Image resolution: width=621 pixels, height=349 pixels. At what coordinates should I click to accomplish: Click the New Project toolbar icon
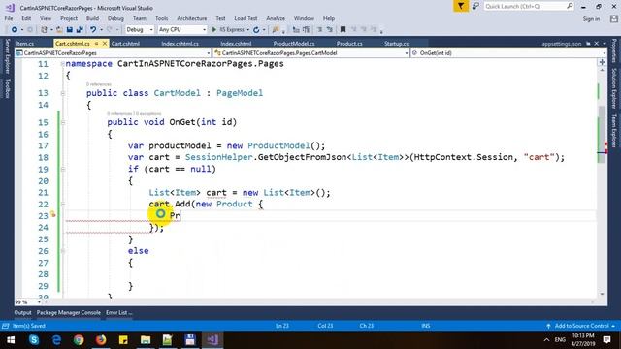tap(44, 30)
